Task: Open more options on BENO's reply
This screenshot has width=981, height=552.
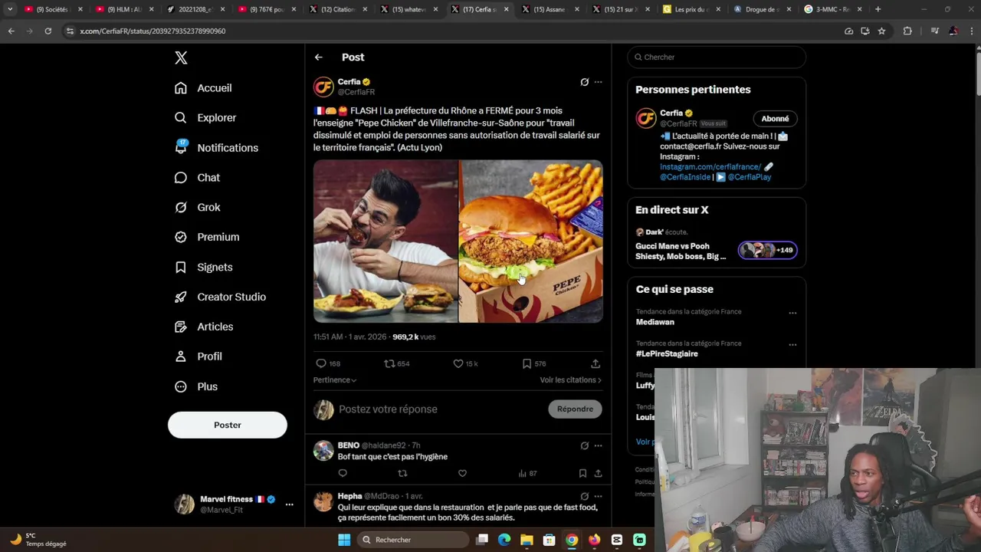Action: click(598, 445)
